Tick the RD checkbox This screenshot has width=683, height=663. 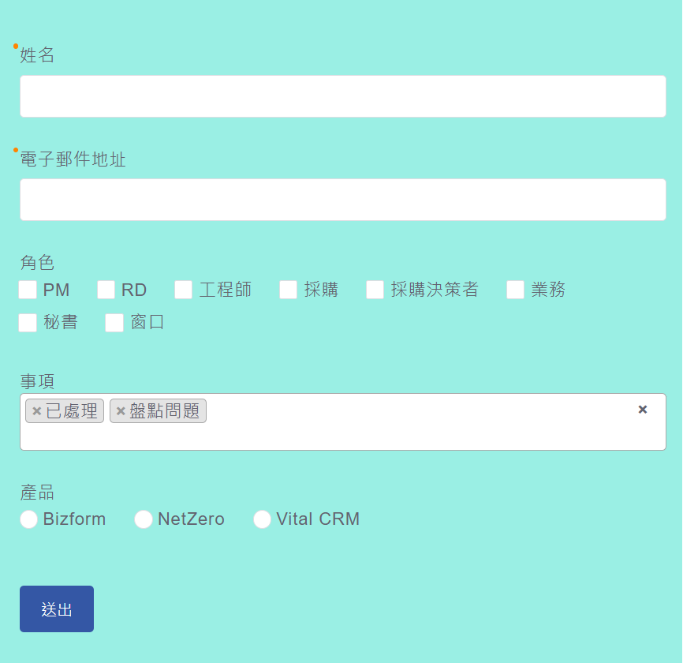[x=106, y=290]
